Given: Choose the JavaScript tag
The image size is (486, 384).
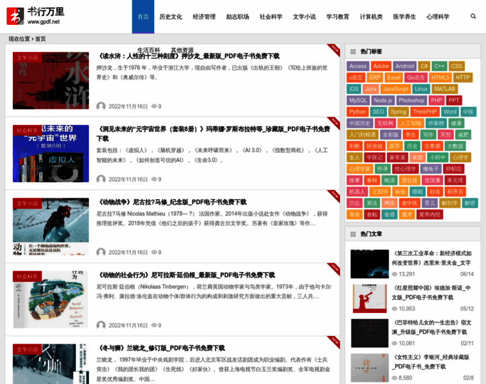Looking at the screenshot, I should 395,89.
